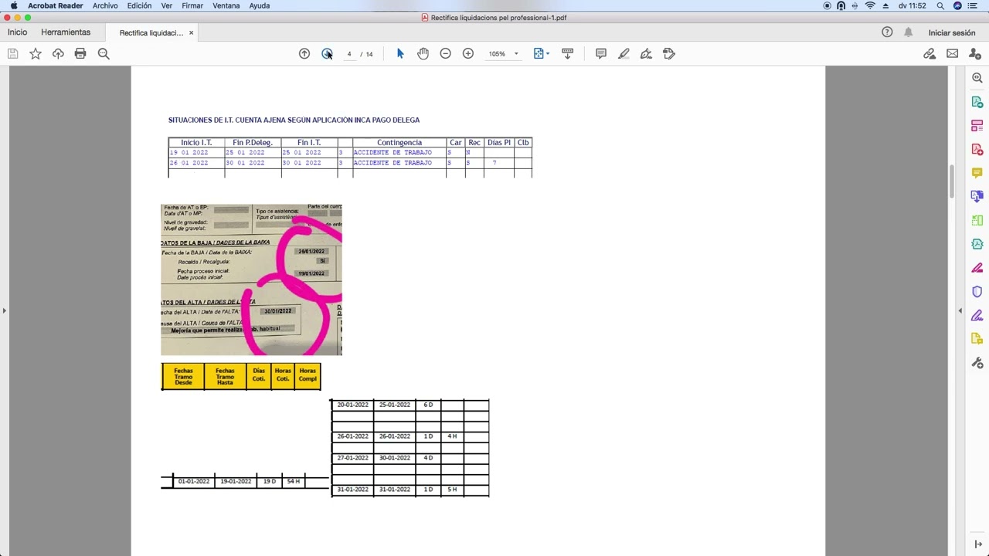The height and width of the screenshot is (556, 989).
Task: Open the Protect shield tool in sidebar
Action: [977, 292]
